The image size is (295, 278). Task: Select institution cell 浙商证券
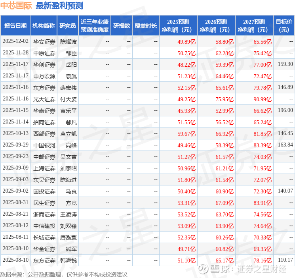click(44, 214)
